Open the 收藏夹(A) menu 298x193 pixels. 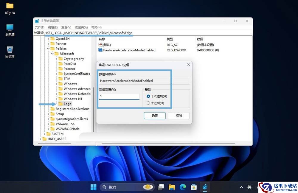(81, 27)
